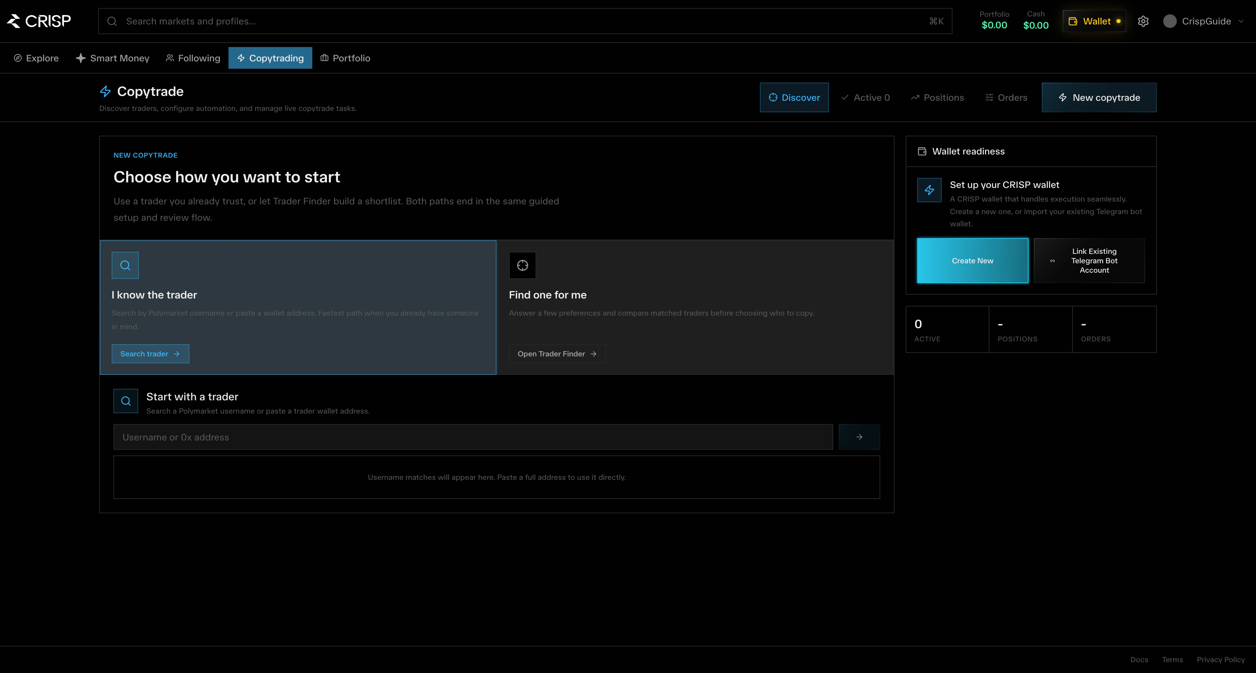Click the Discover crosshair icon

pos(773,98)
